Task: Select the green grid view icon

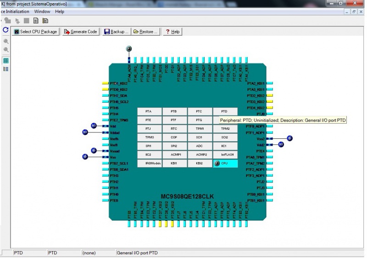Action: tap(6, 60)
